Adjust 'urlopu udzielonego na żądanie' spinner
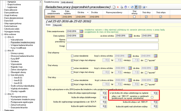Screen dimensions: 181x111 point(156,93)
